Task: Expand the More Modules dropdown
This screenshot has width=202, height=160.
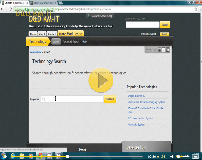Action: 70,34
